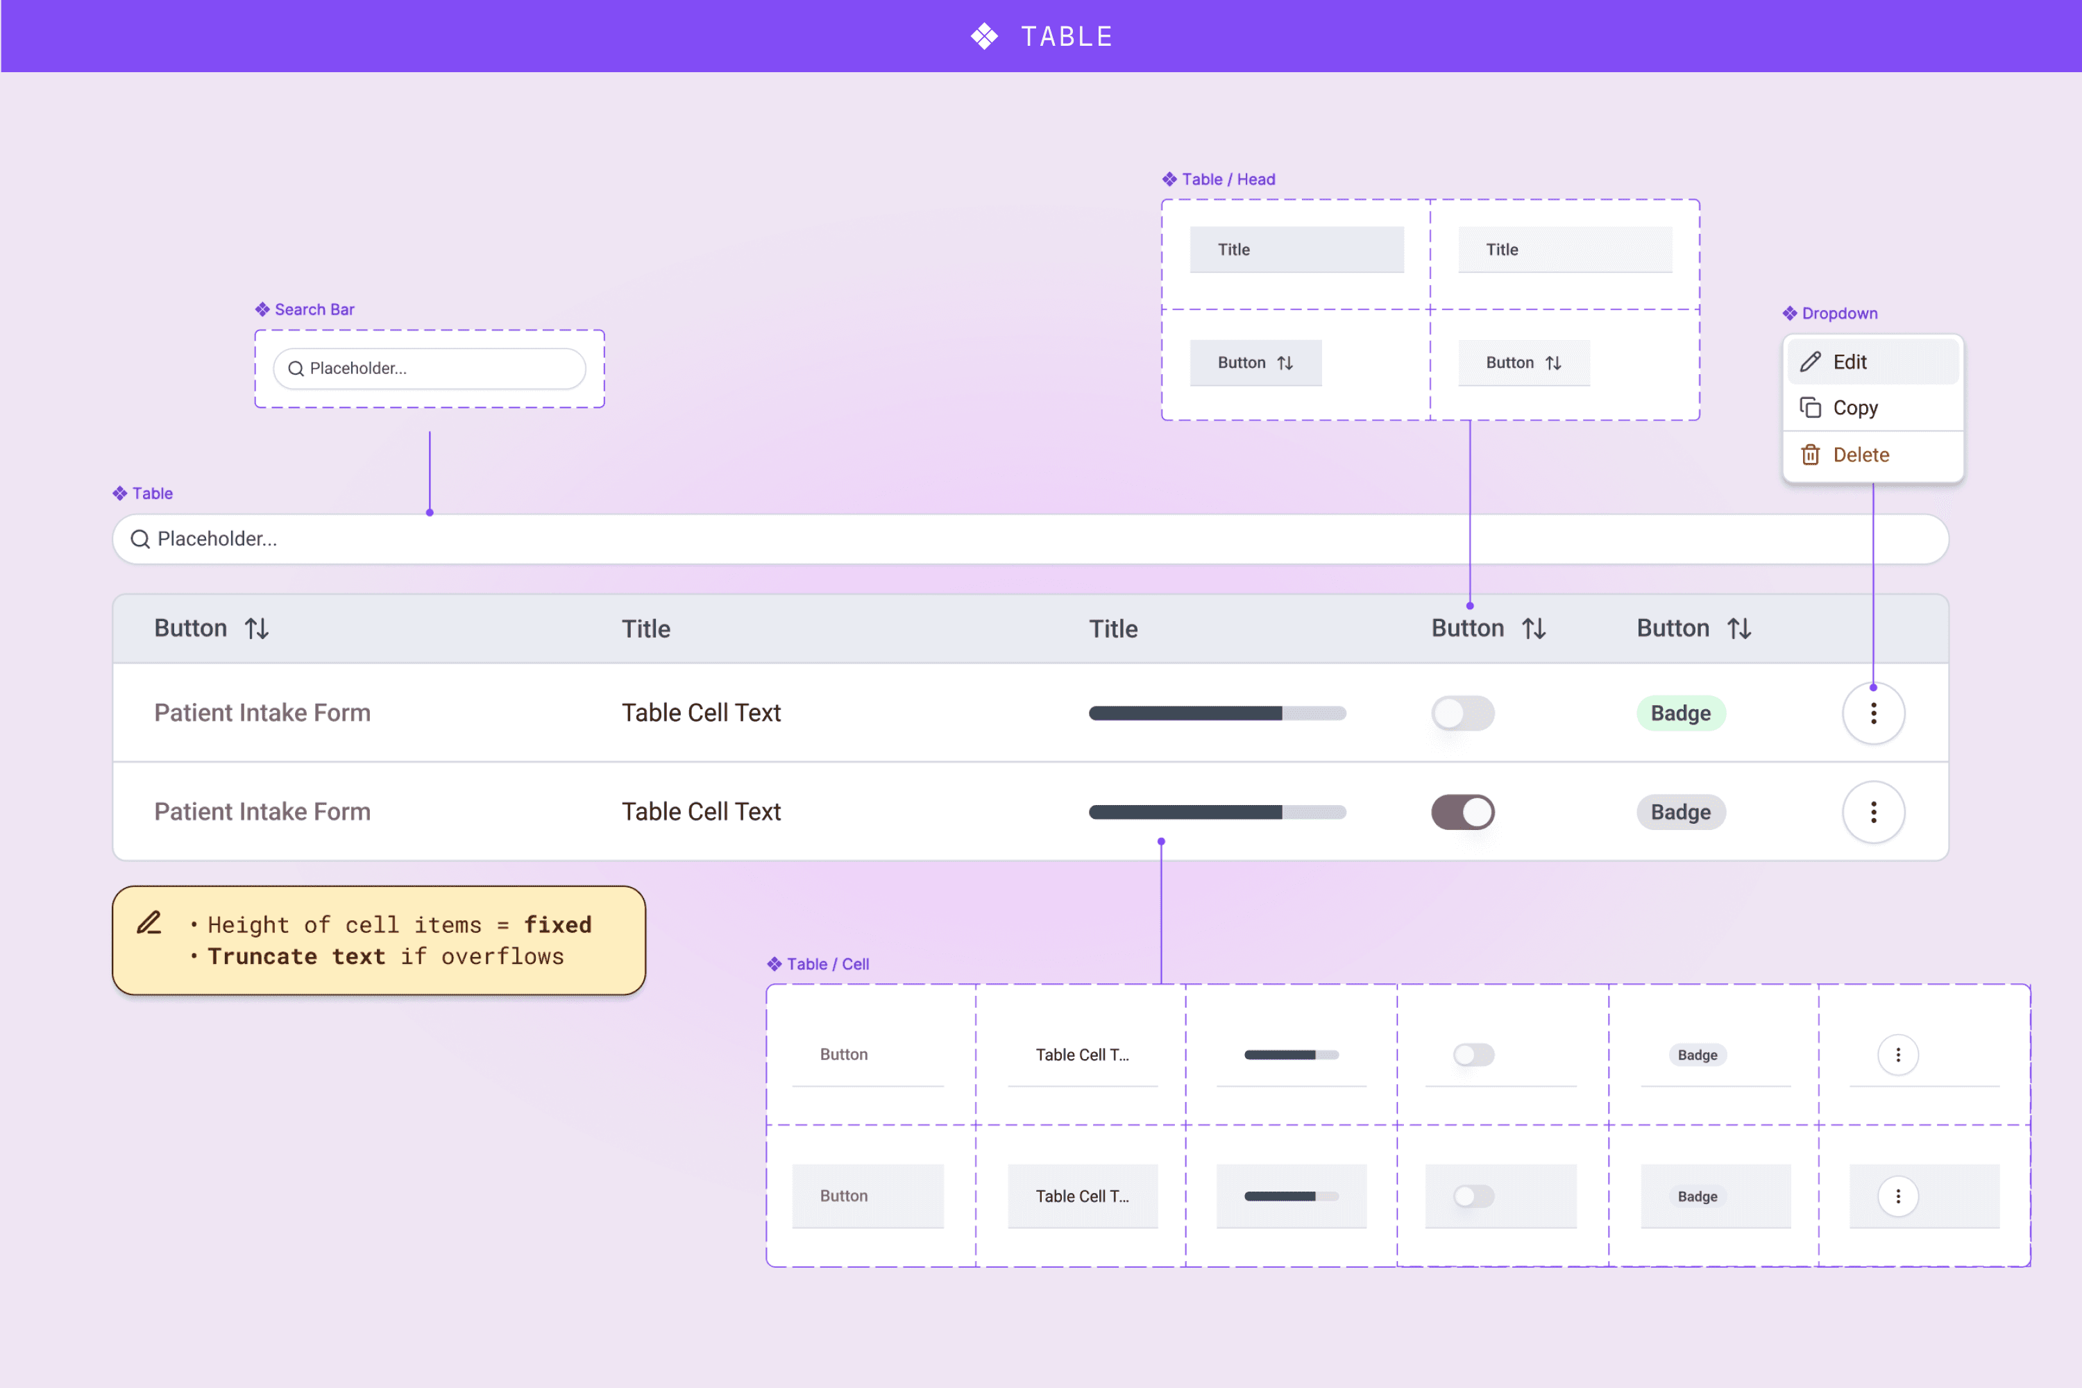Screen dimensions: 2082x1388
Task: Click the pencil icon next to Edit
Action: click(x=1810, y=361)
